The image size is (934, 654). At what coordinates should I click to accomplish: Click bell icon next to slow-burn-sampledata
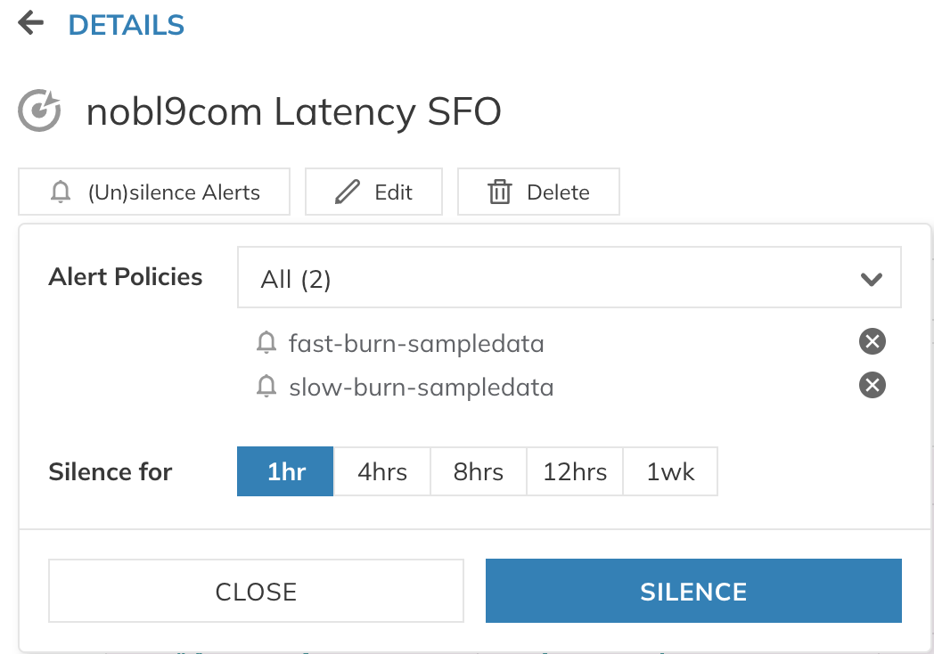pyautogui.click(x=266, y=387)
